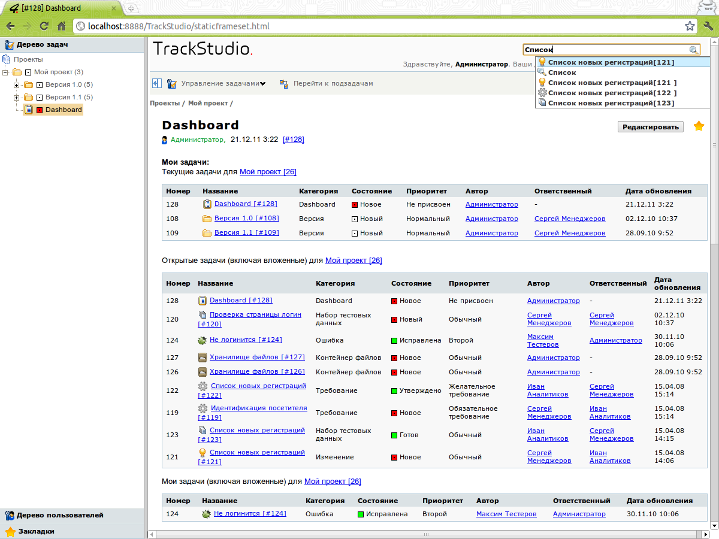Click the file container icon for '[#126]'

203,372
